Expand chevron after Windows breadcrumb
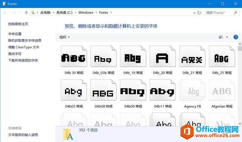The width and height of the screenshot is (242, 142). (x=96, y=12)
